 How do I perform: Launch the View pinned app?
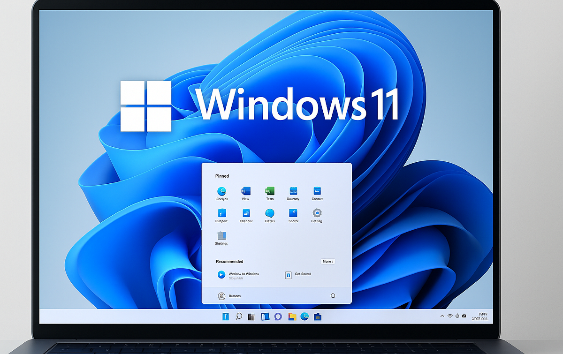click(x=245, y=191)
